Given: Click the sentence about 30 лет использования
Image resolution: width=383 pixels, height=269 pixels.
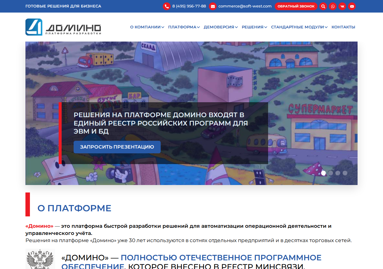Looking at the screenshot, I should 189,240.
